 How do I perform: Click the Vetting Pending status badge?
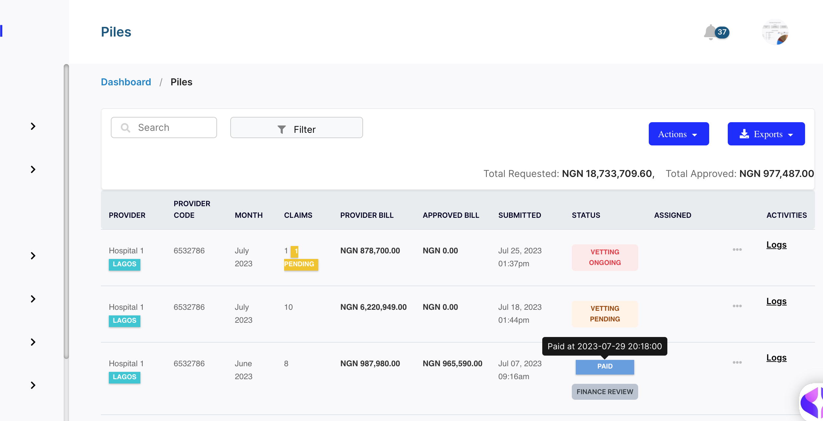pyautogui.click(x=605, y=314)
